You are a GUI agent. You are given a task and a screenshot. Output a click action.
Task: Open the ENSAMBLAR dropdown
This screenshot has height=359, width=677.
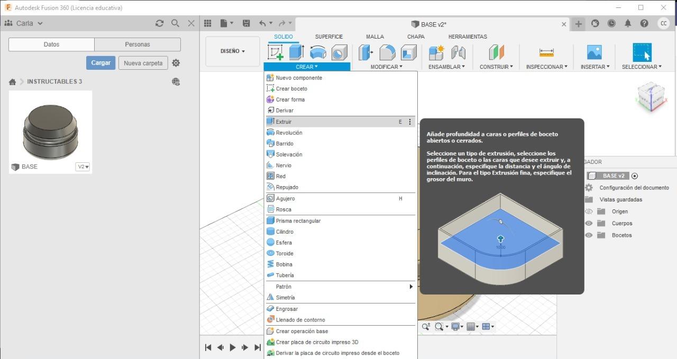tap(447, 67)
